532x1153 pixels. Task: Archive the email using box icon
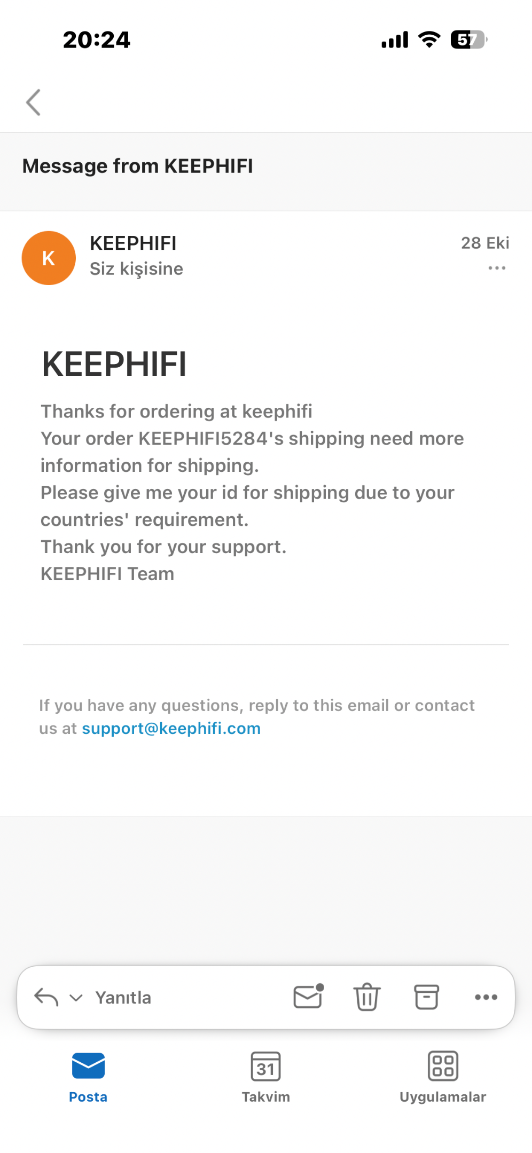(427, 997)
